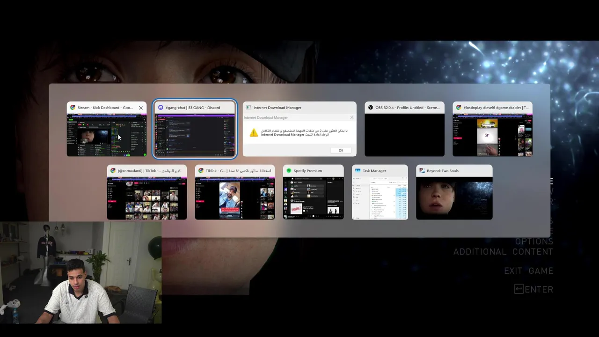The height and width of the screenshot is (337, 599).
Task: Close the Internet Download Manager inner dialog
Action: point(352,117)
